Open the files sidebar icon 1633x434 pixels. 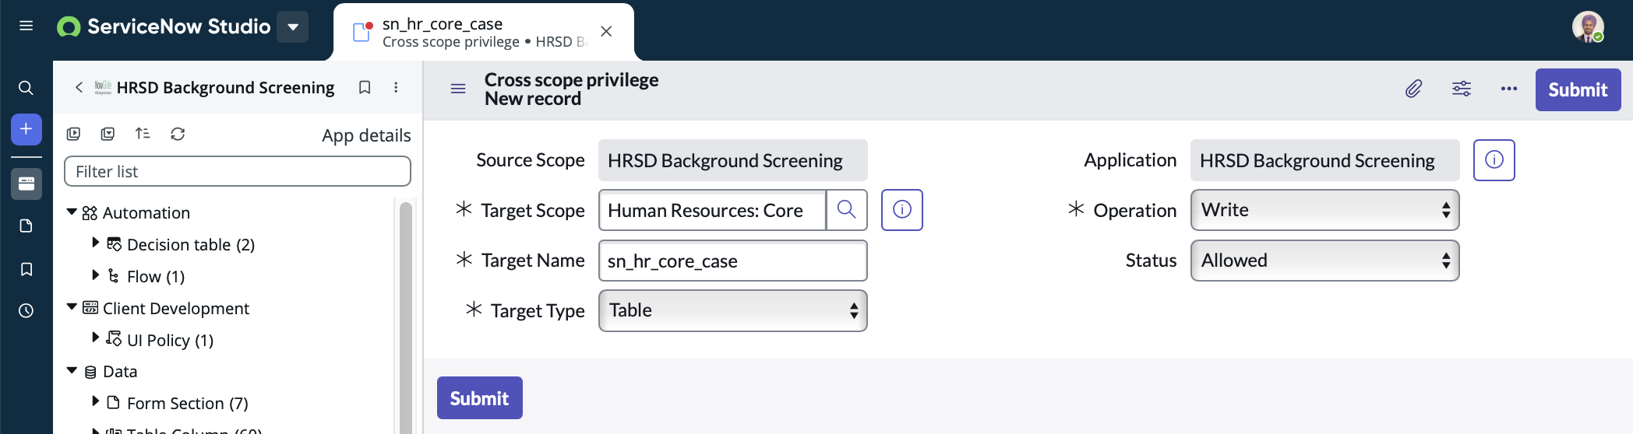click(26, 226)
